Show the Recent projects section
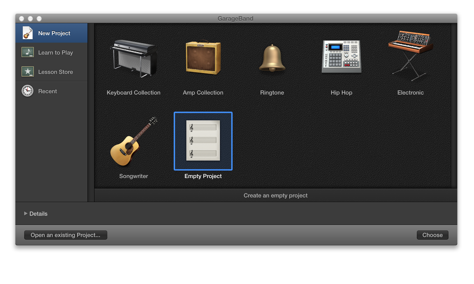 [x=52, y=91]
